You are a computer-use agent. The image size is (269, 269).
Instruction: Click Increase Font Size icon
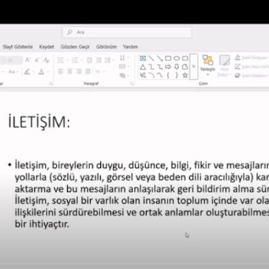pos(28,60)
